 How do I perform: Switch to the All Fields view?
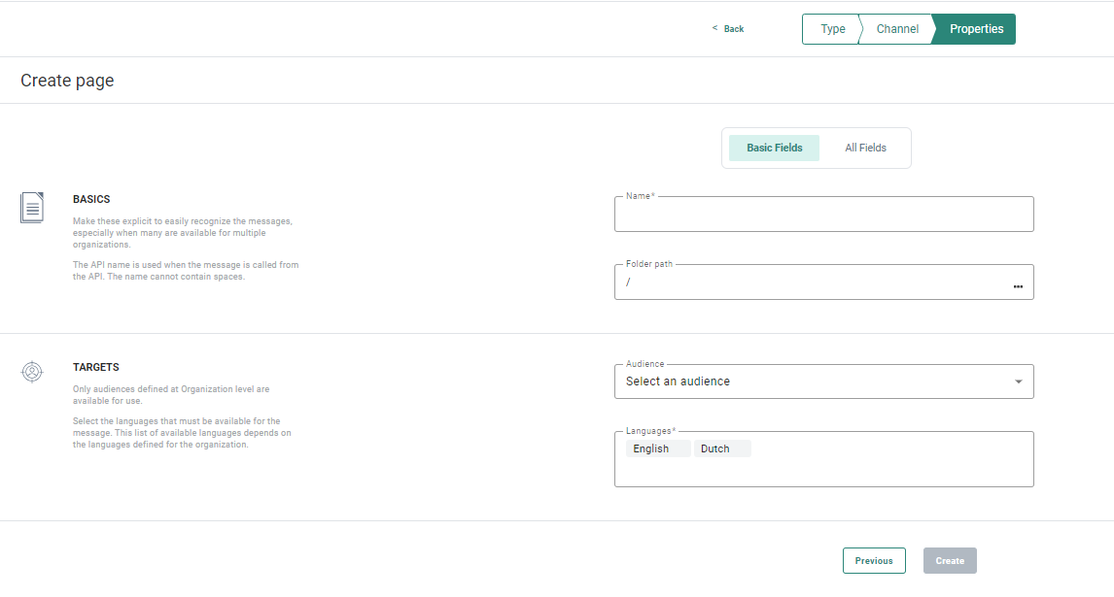(x=865, y=148)
